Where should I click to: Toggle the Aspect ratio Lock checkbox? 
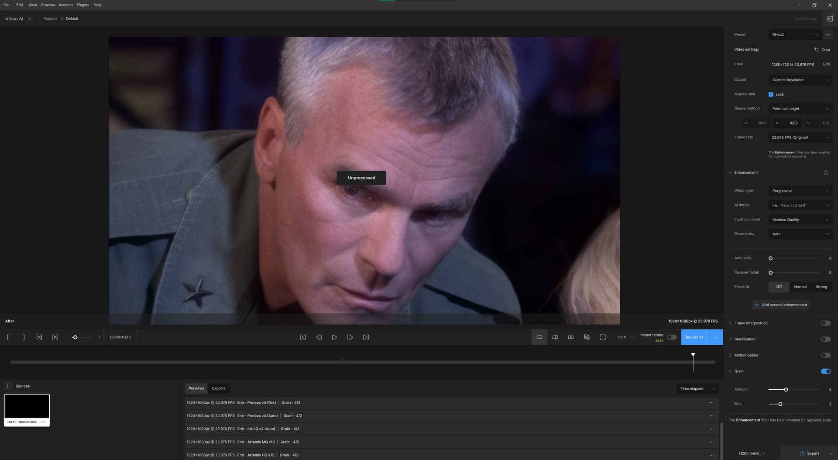point(771,94)
